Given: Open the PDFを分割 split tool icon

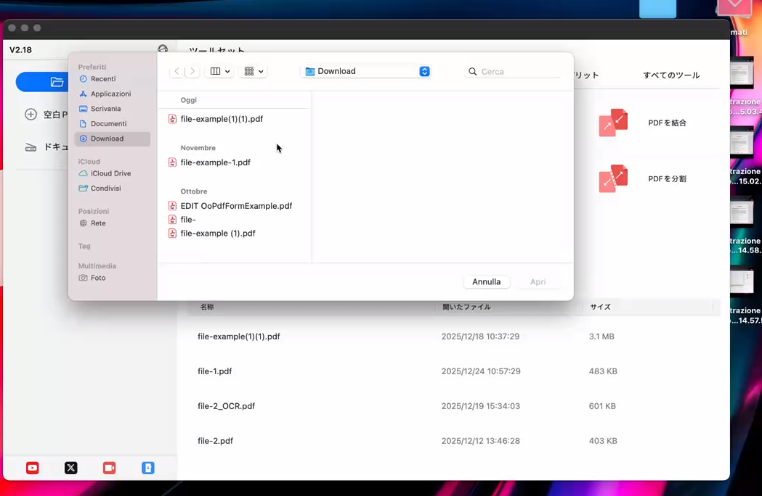Looking at the screenshot, I should pyautogui.click(x=613, y=178).
